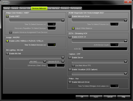
Task: Click the Universes End value field
Action: [x=60, y=66]
